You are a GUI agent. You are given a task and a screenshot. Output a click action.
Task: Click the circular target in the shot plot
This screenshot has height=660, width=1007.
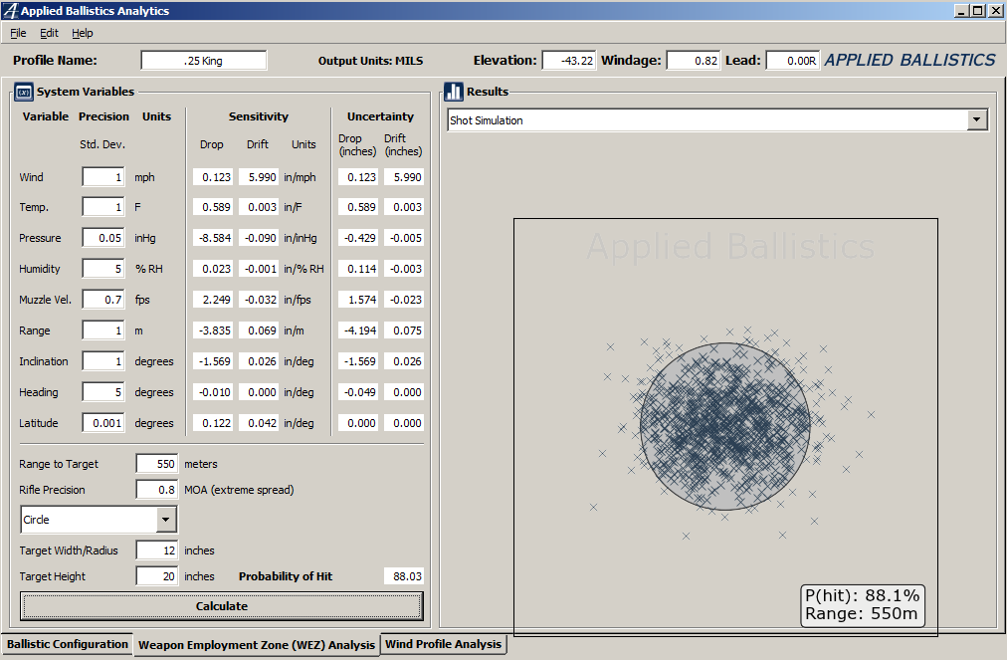[725, 426]
